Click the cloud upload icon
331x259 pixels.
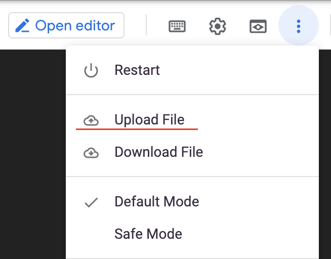91,120
